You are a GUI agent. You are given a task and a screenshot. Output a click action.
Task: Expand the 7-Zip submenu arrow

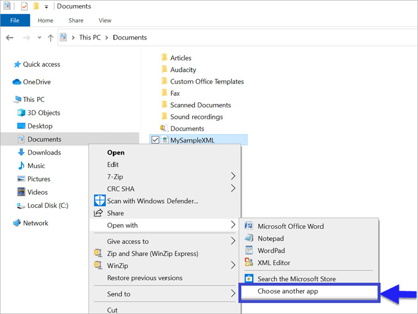click(233, 177)
